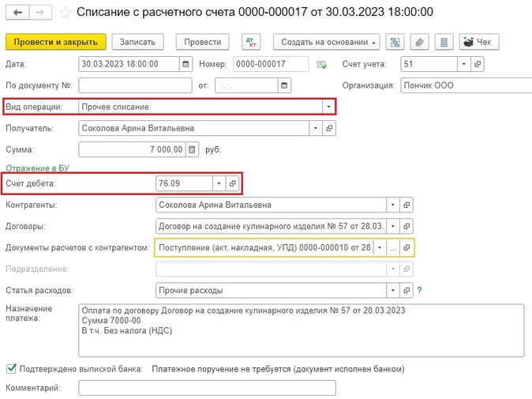Click the open button next to Счет дебета
The height and width of the screenshot is (399, 532).
(232, 183)
